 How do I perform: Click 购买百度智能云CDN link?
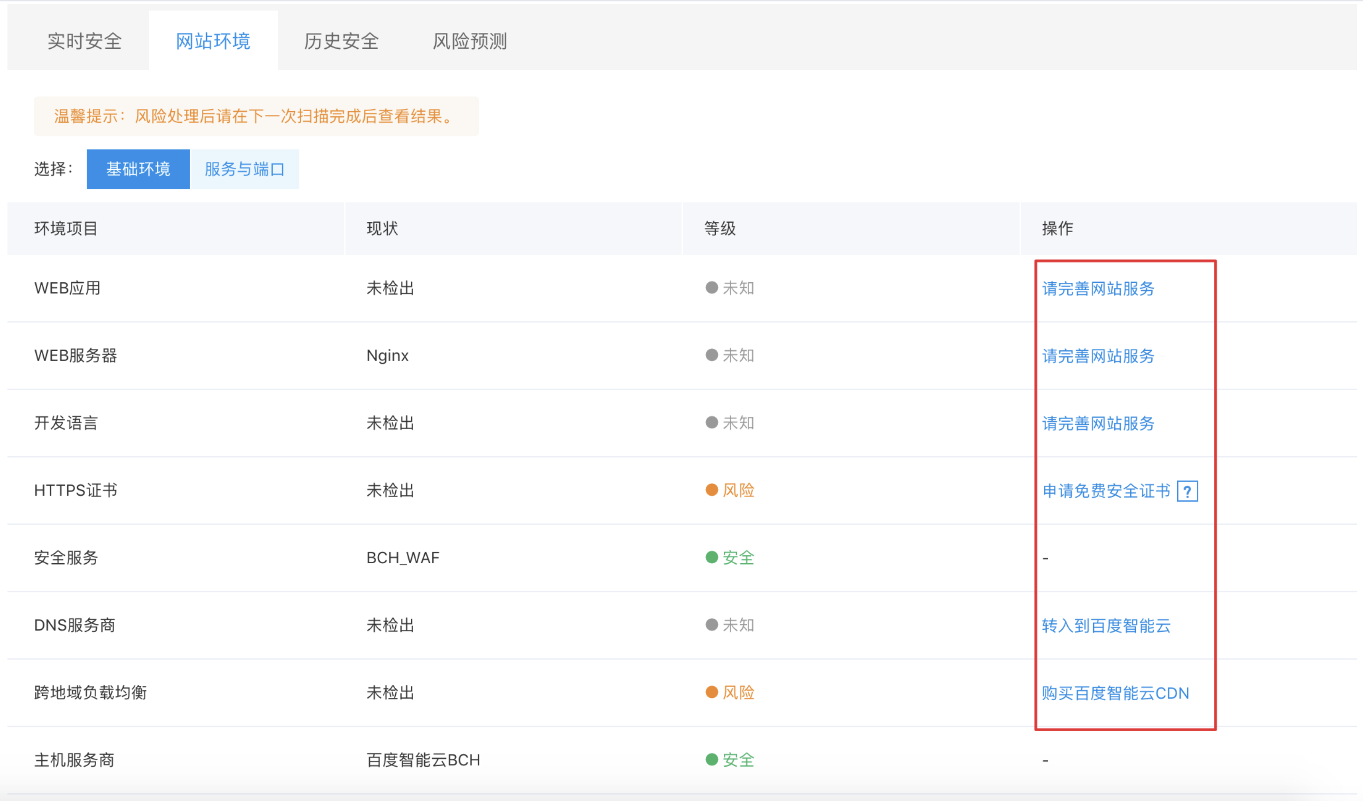(x=1115, y=693)
